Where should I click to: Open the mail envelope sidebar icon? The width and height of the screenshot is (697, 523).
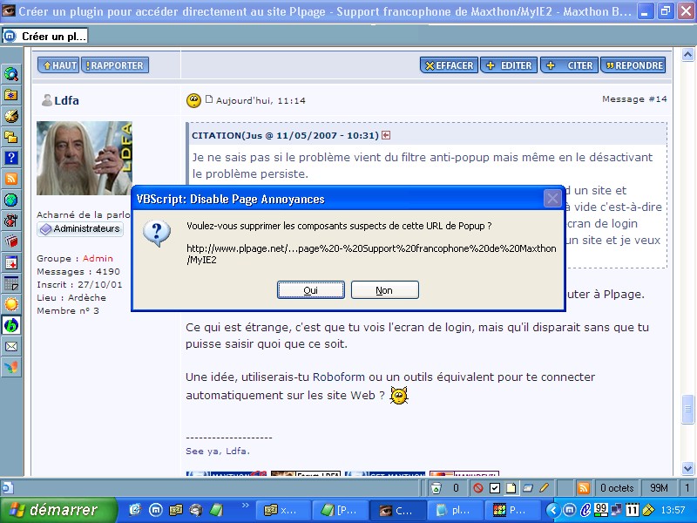coord(11,346)
